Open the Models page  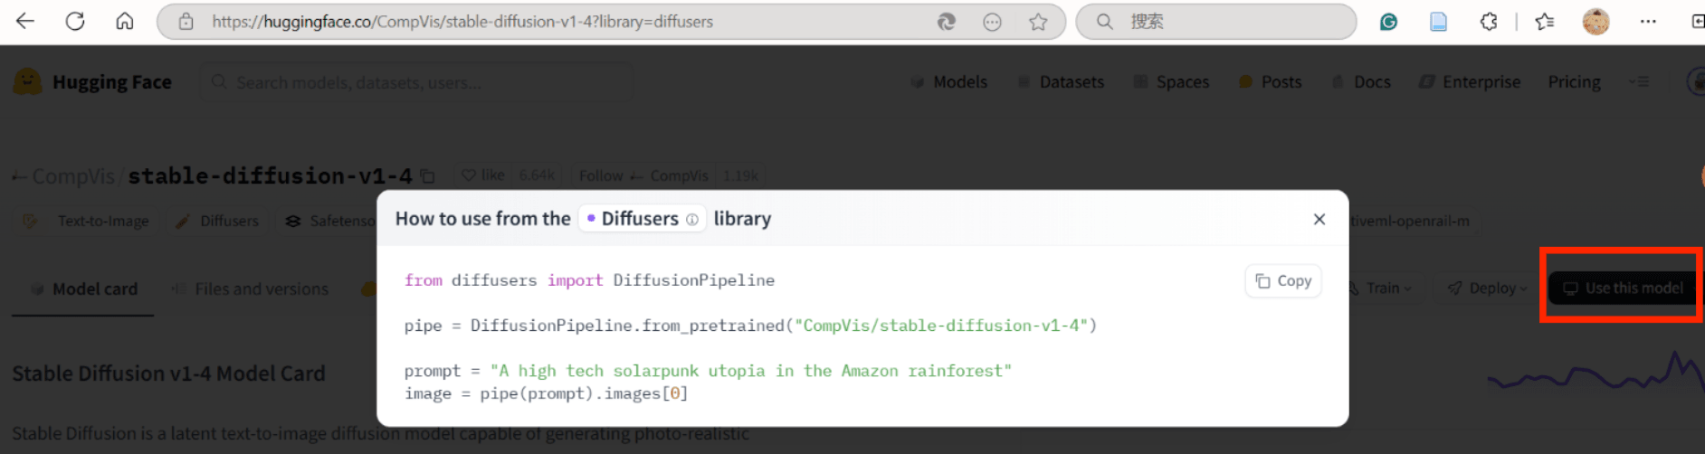pyautogui.click(x=948, y=82)
